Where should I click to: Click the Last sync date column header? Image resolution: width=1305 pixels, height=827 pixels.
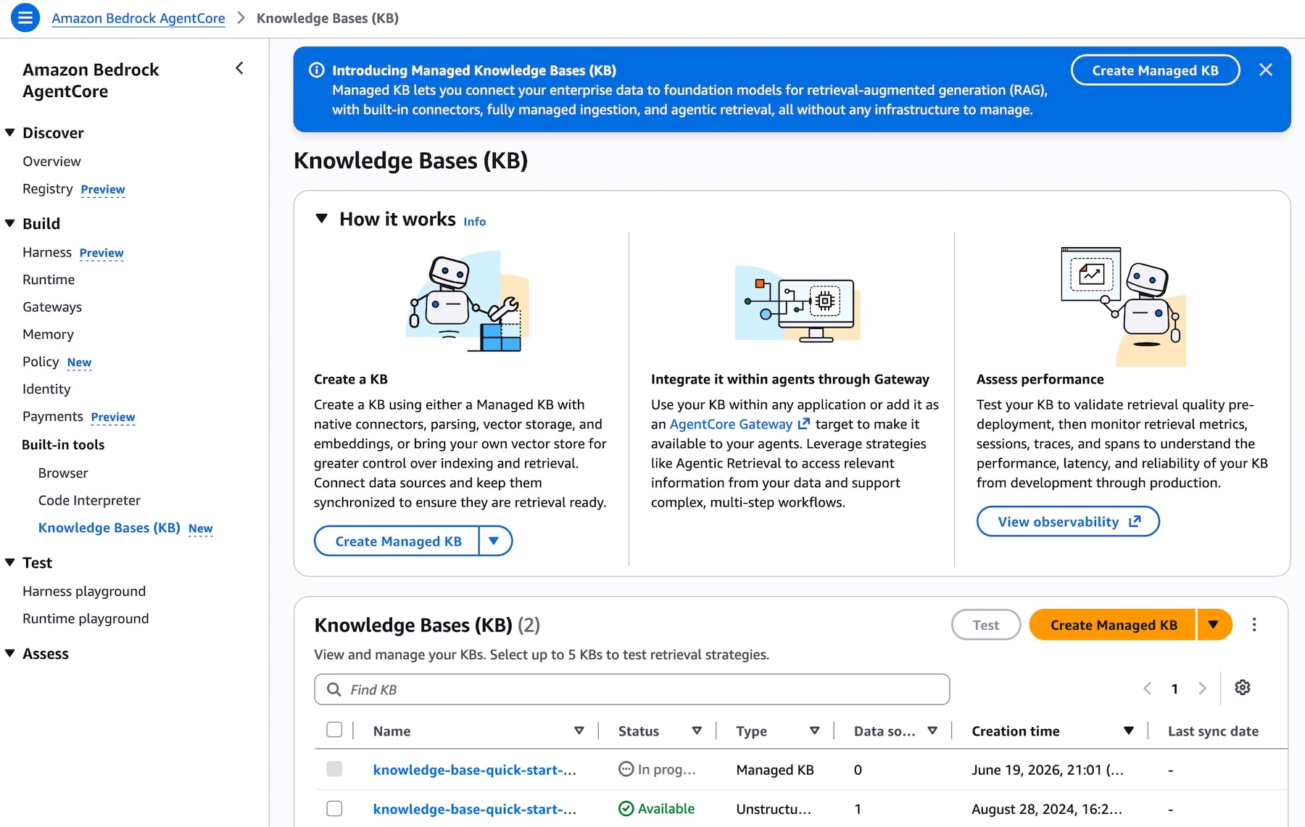1213,731
